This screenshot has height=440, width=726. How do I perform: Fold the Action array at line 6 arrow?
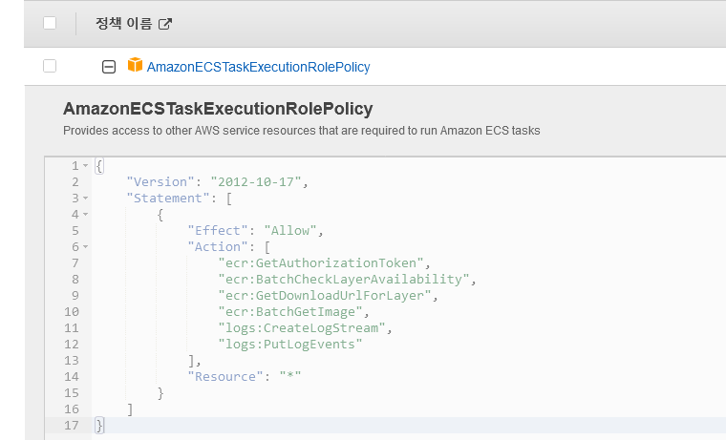point(86,246)
